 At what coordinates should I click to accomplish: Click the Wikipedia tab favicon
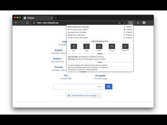click(25, 18)
